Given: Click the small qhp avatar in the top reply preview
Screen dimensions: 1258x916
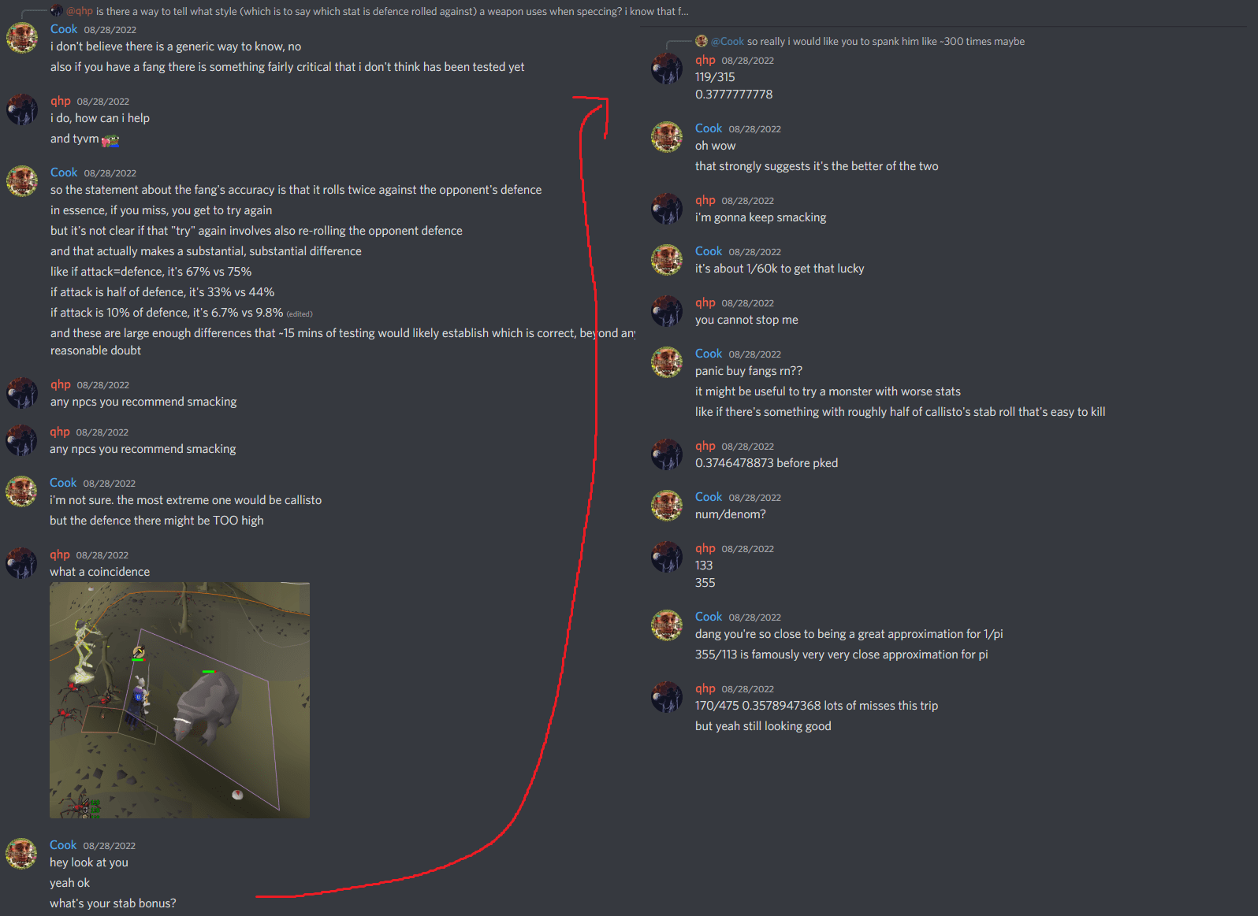Looking at the screenshot, I should [x=57, y=11].
